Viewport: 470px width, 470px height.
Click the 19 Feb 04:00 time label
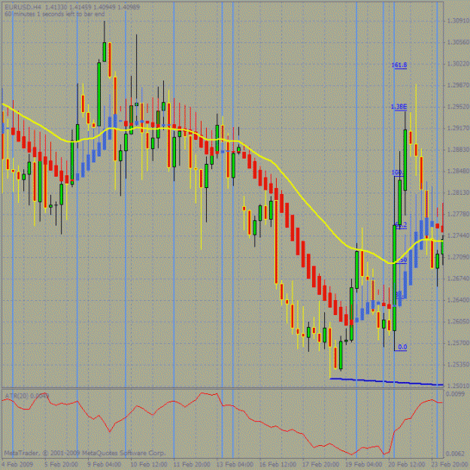coord(364,464)
